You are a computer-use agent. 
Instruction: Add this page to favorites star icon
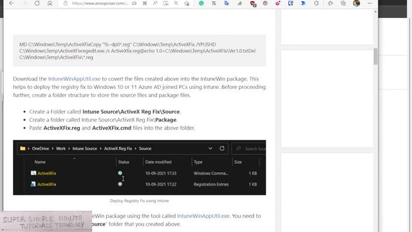187,3
